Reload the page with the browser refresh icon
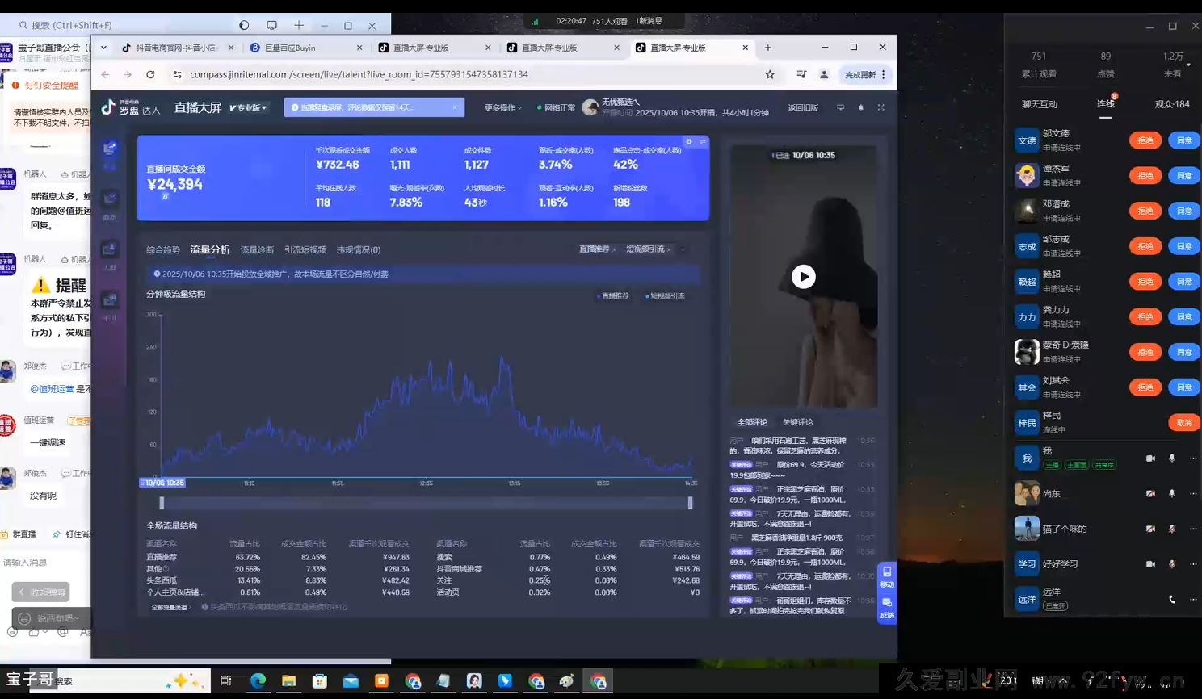1202x699 pixels. pos(150,74)
